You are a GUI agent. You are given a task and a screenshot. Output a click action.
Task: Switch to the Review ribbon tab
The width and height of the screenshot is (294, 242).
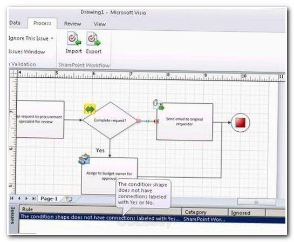click(73, 24)
